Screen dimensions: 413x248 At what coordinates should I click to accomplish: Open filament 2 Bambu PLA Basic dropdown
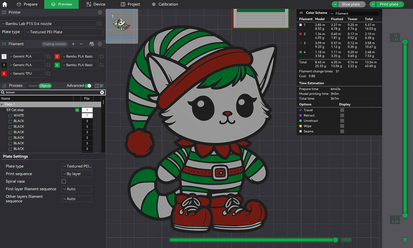(79, 56)
